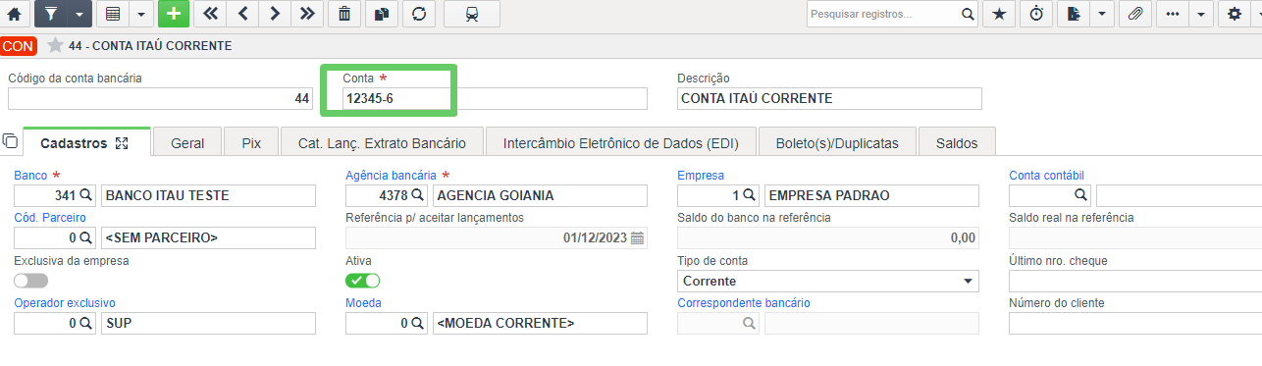The height and width of the screenshot is (366, 1262).
Task: Disable the Ativa toggle
Action: (x=362, y=281)
